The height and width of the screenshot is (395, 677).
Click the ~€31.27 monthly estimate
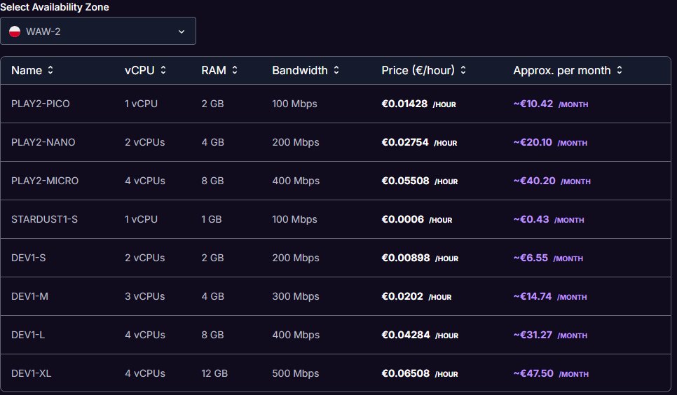pyautogui.click(x=533, y=335)
